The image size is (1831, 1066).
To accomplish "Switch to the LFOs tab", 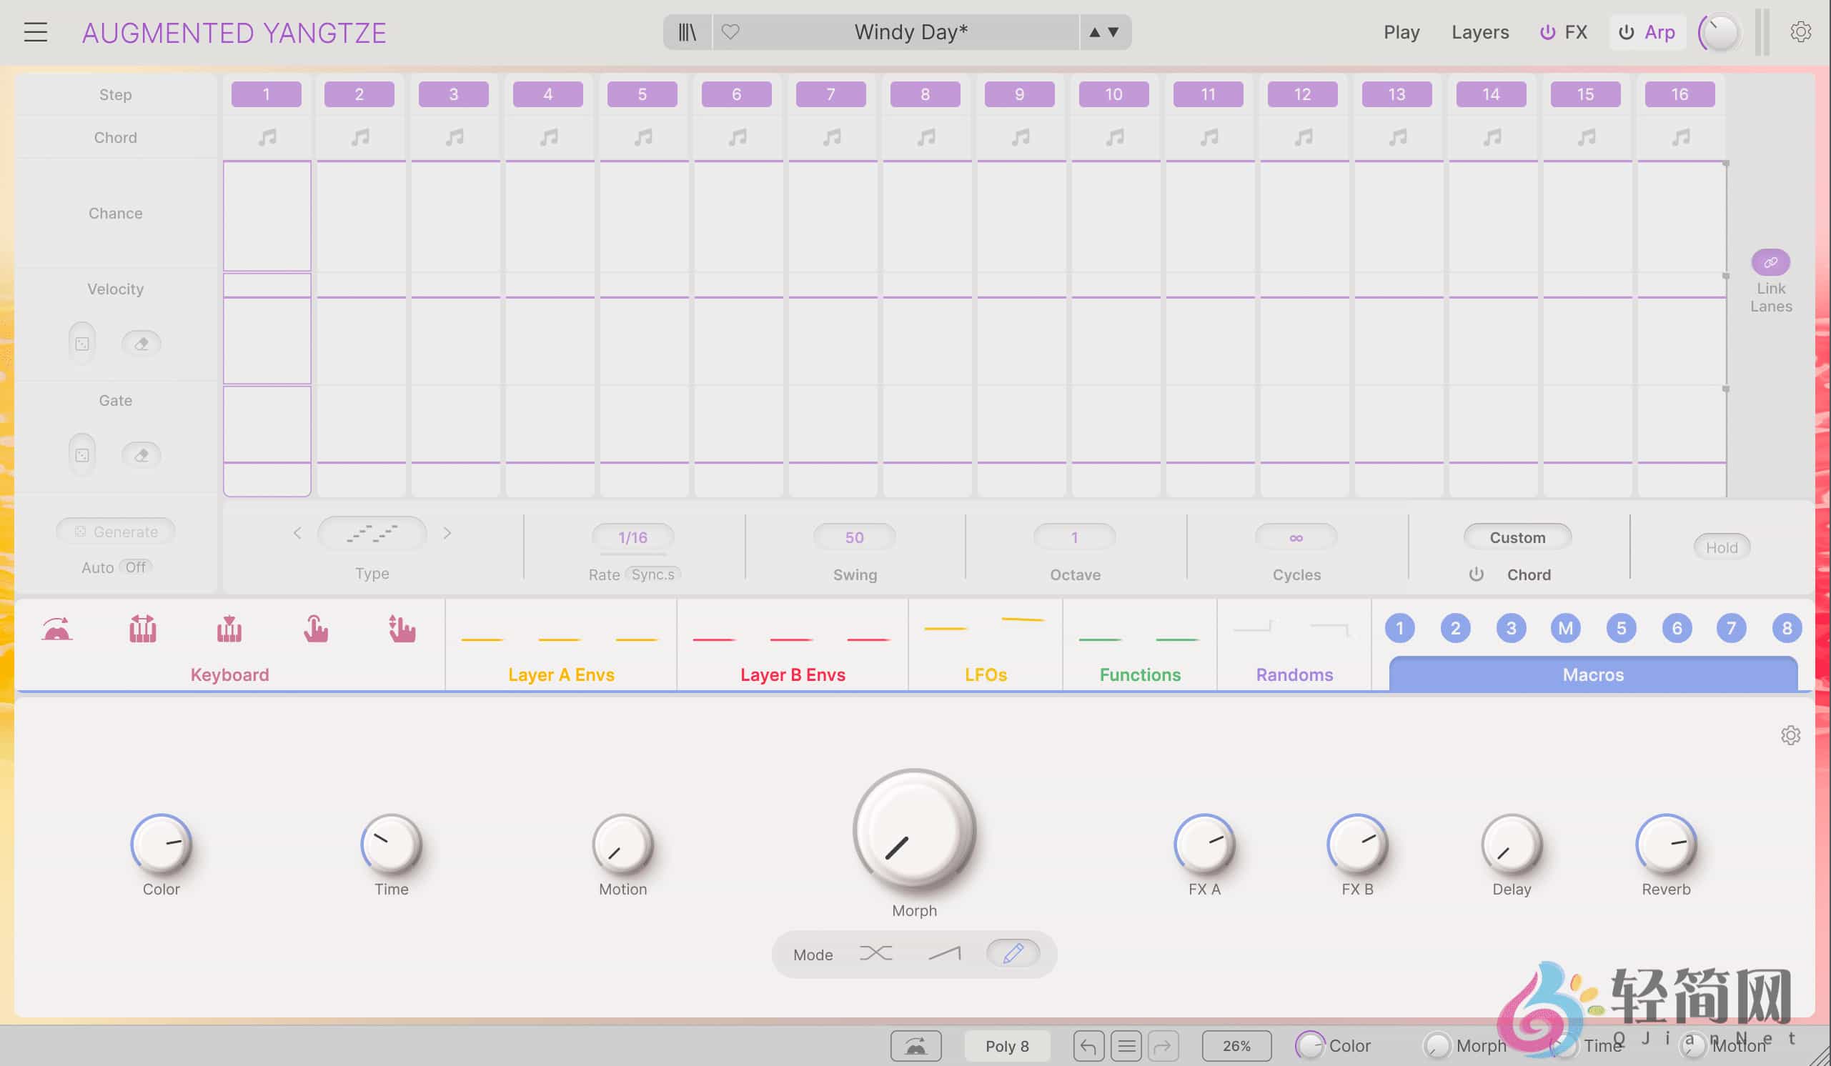I will [986, 674].
